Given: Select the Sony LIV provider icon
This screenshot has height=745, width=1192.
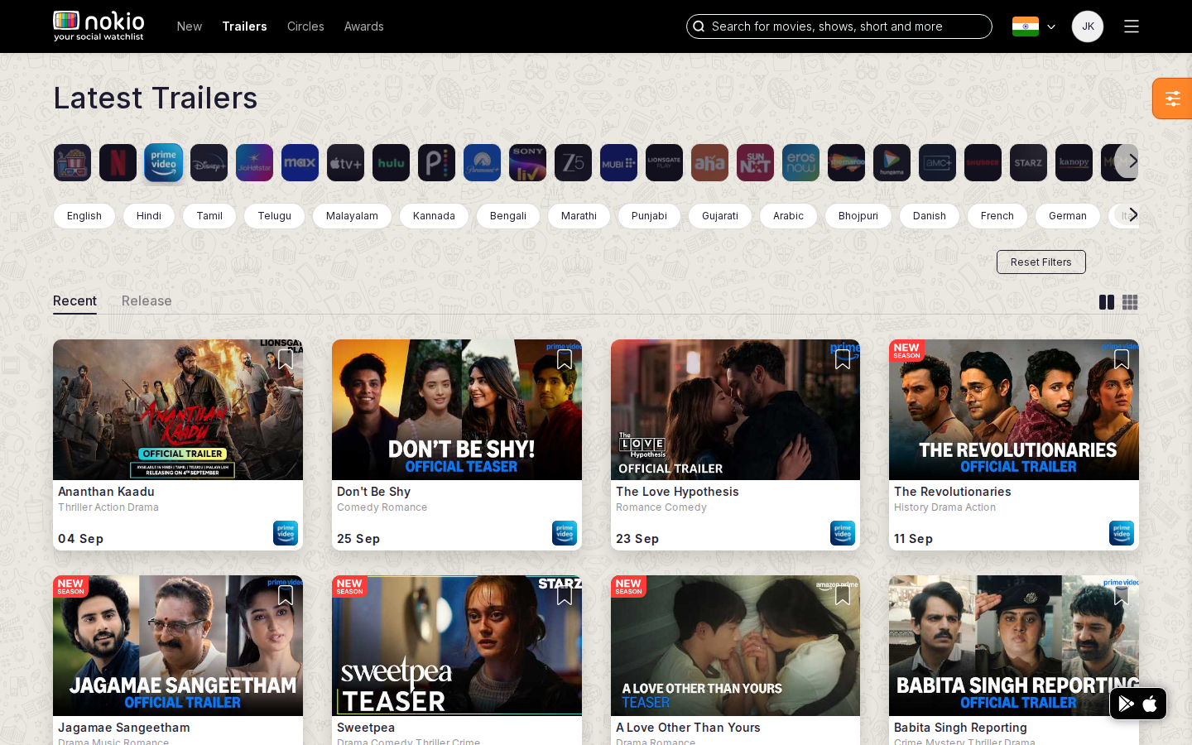Looking at the screenshot, I should 527,163.
